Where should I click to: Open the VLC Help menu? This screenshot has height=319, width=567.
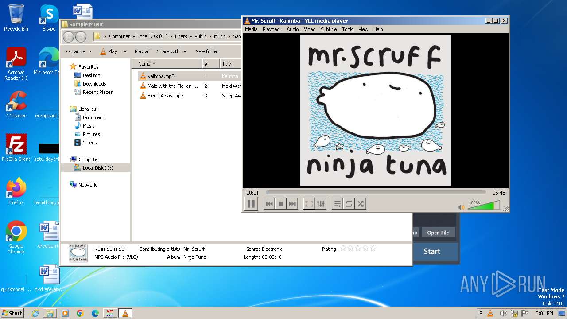tap(378, 29)
